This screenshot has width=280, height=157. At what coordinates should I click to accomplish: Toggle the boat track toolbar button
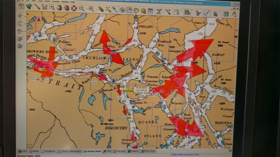click(115, 10)
